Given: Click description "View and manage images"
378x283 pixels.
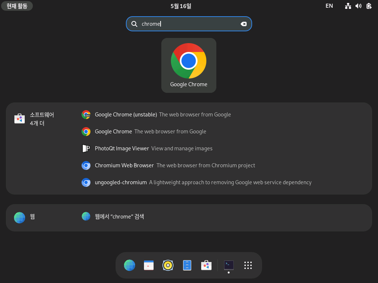Looking at the screenshot, I should click(182, 149).
